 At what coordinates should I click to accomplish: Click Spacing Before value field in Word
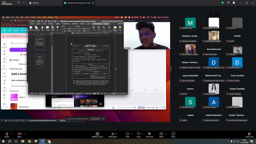click(86, 28)
